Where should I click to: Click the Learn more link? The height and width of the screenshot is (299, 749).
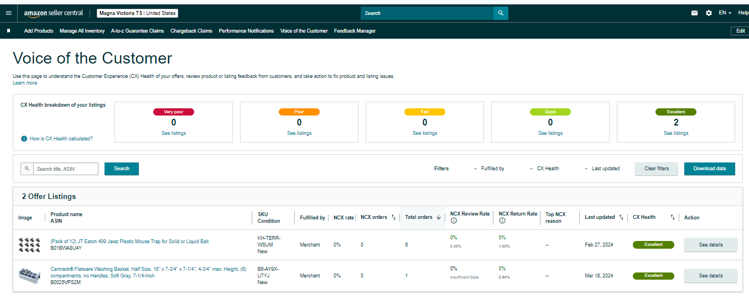(25, 83)
